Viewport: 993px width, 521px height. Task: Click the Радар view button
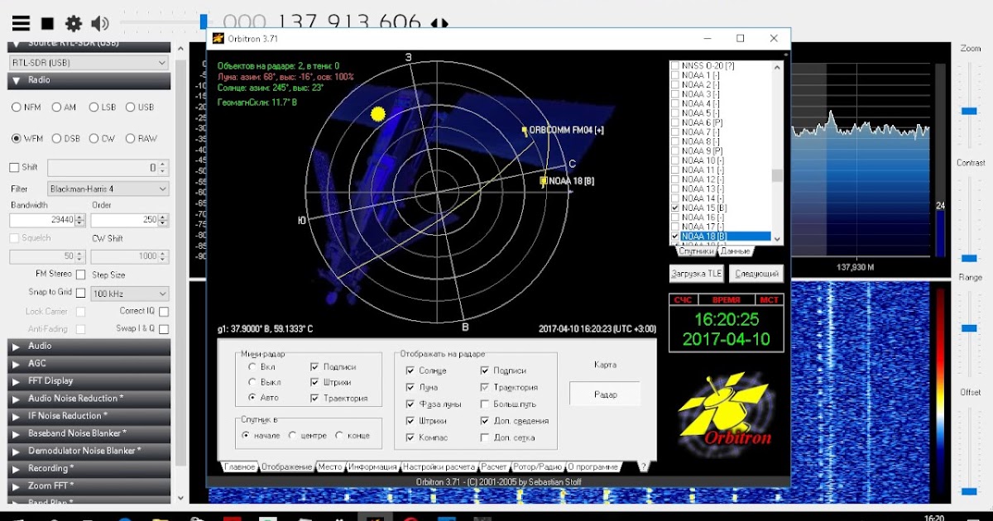click(x=605, y=394)
